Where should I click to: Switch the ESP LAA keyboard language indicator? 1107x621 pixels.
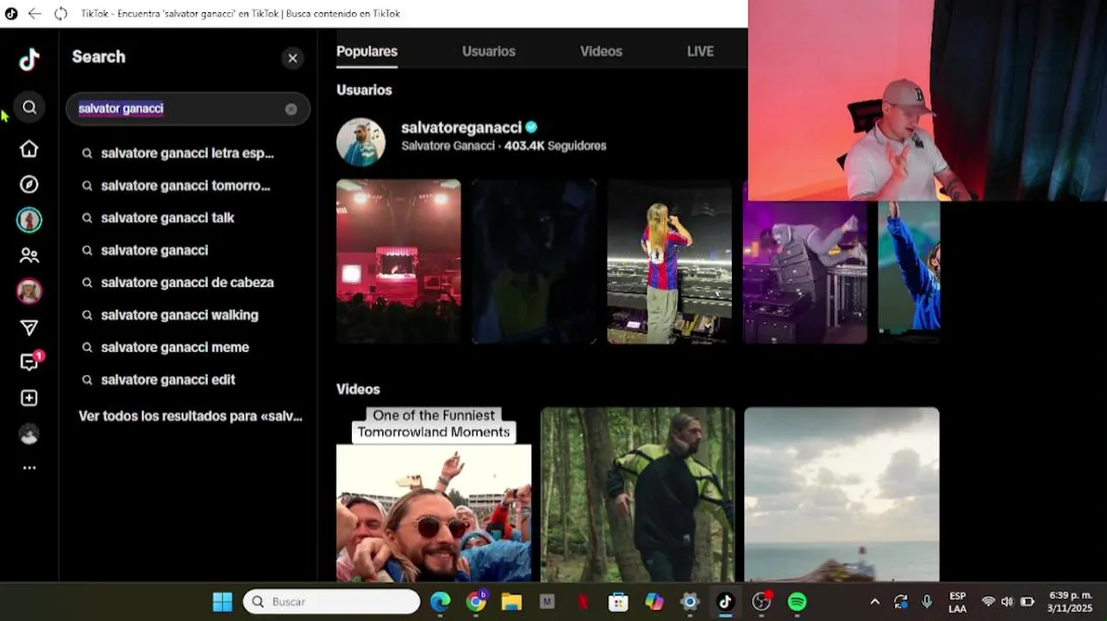(957, 602)
